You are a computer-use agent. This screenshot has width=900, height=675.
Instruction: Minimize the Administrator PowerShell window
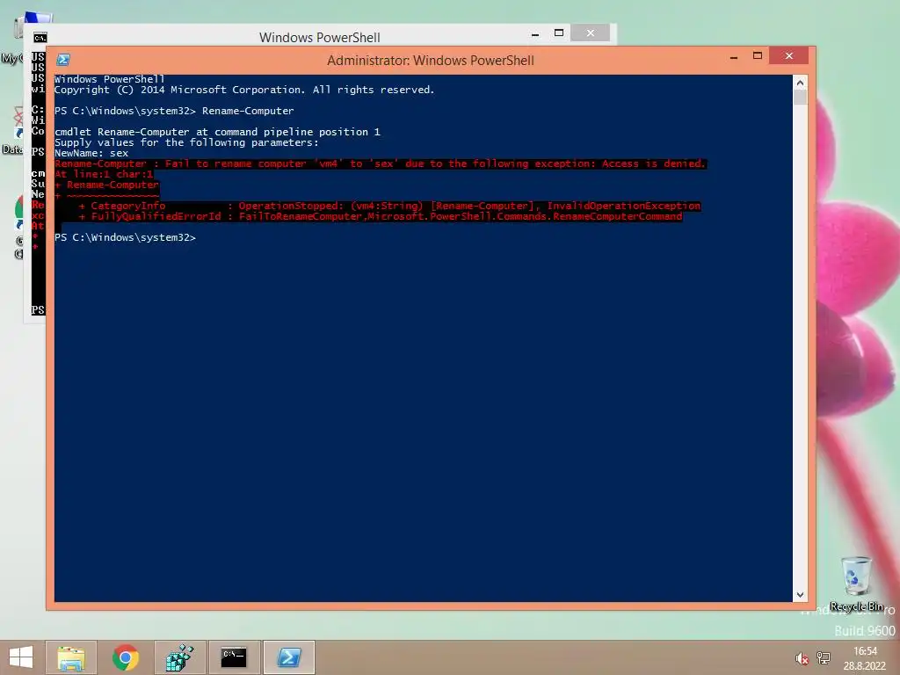pos(734,57)
